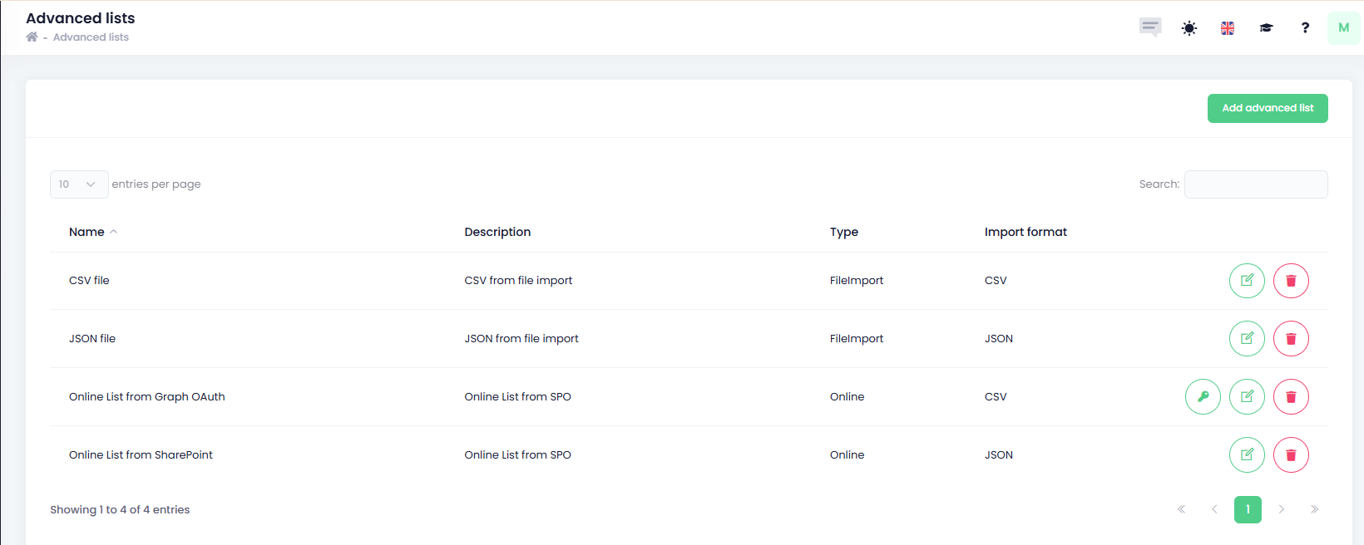Open the language selector UK flag
Viewport: 1364px width, 545px height.
click(1228, 28)
